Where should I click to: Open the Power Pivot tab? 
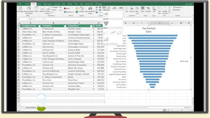pyautogui.click(x=89, y=4)
